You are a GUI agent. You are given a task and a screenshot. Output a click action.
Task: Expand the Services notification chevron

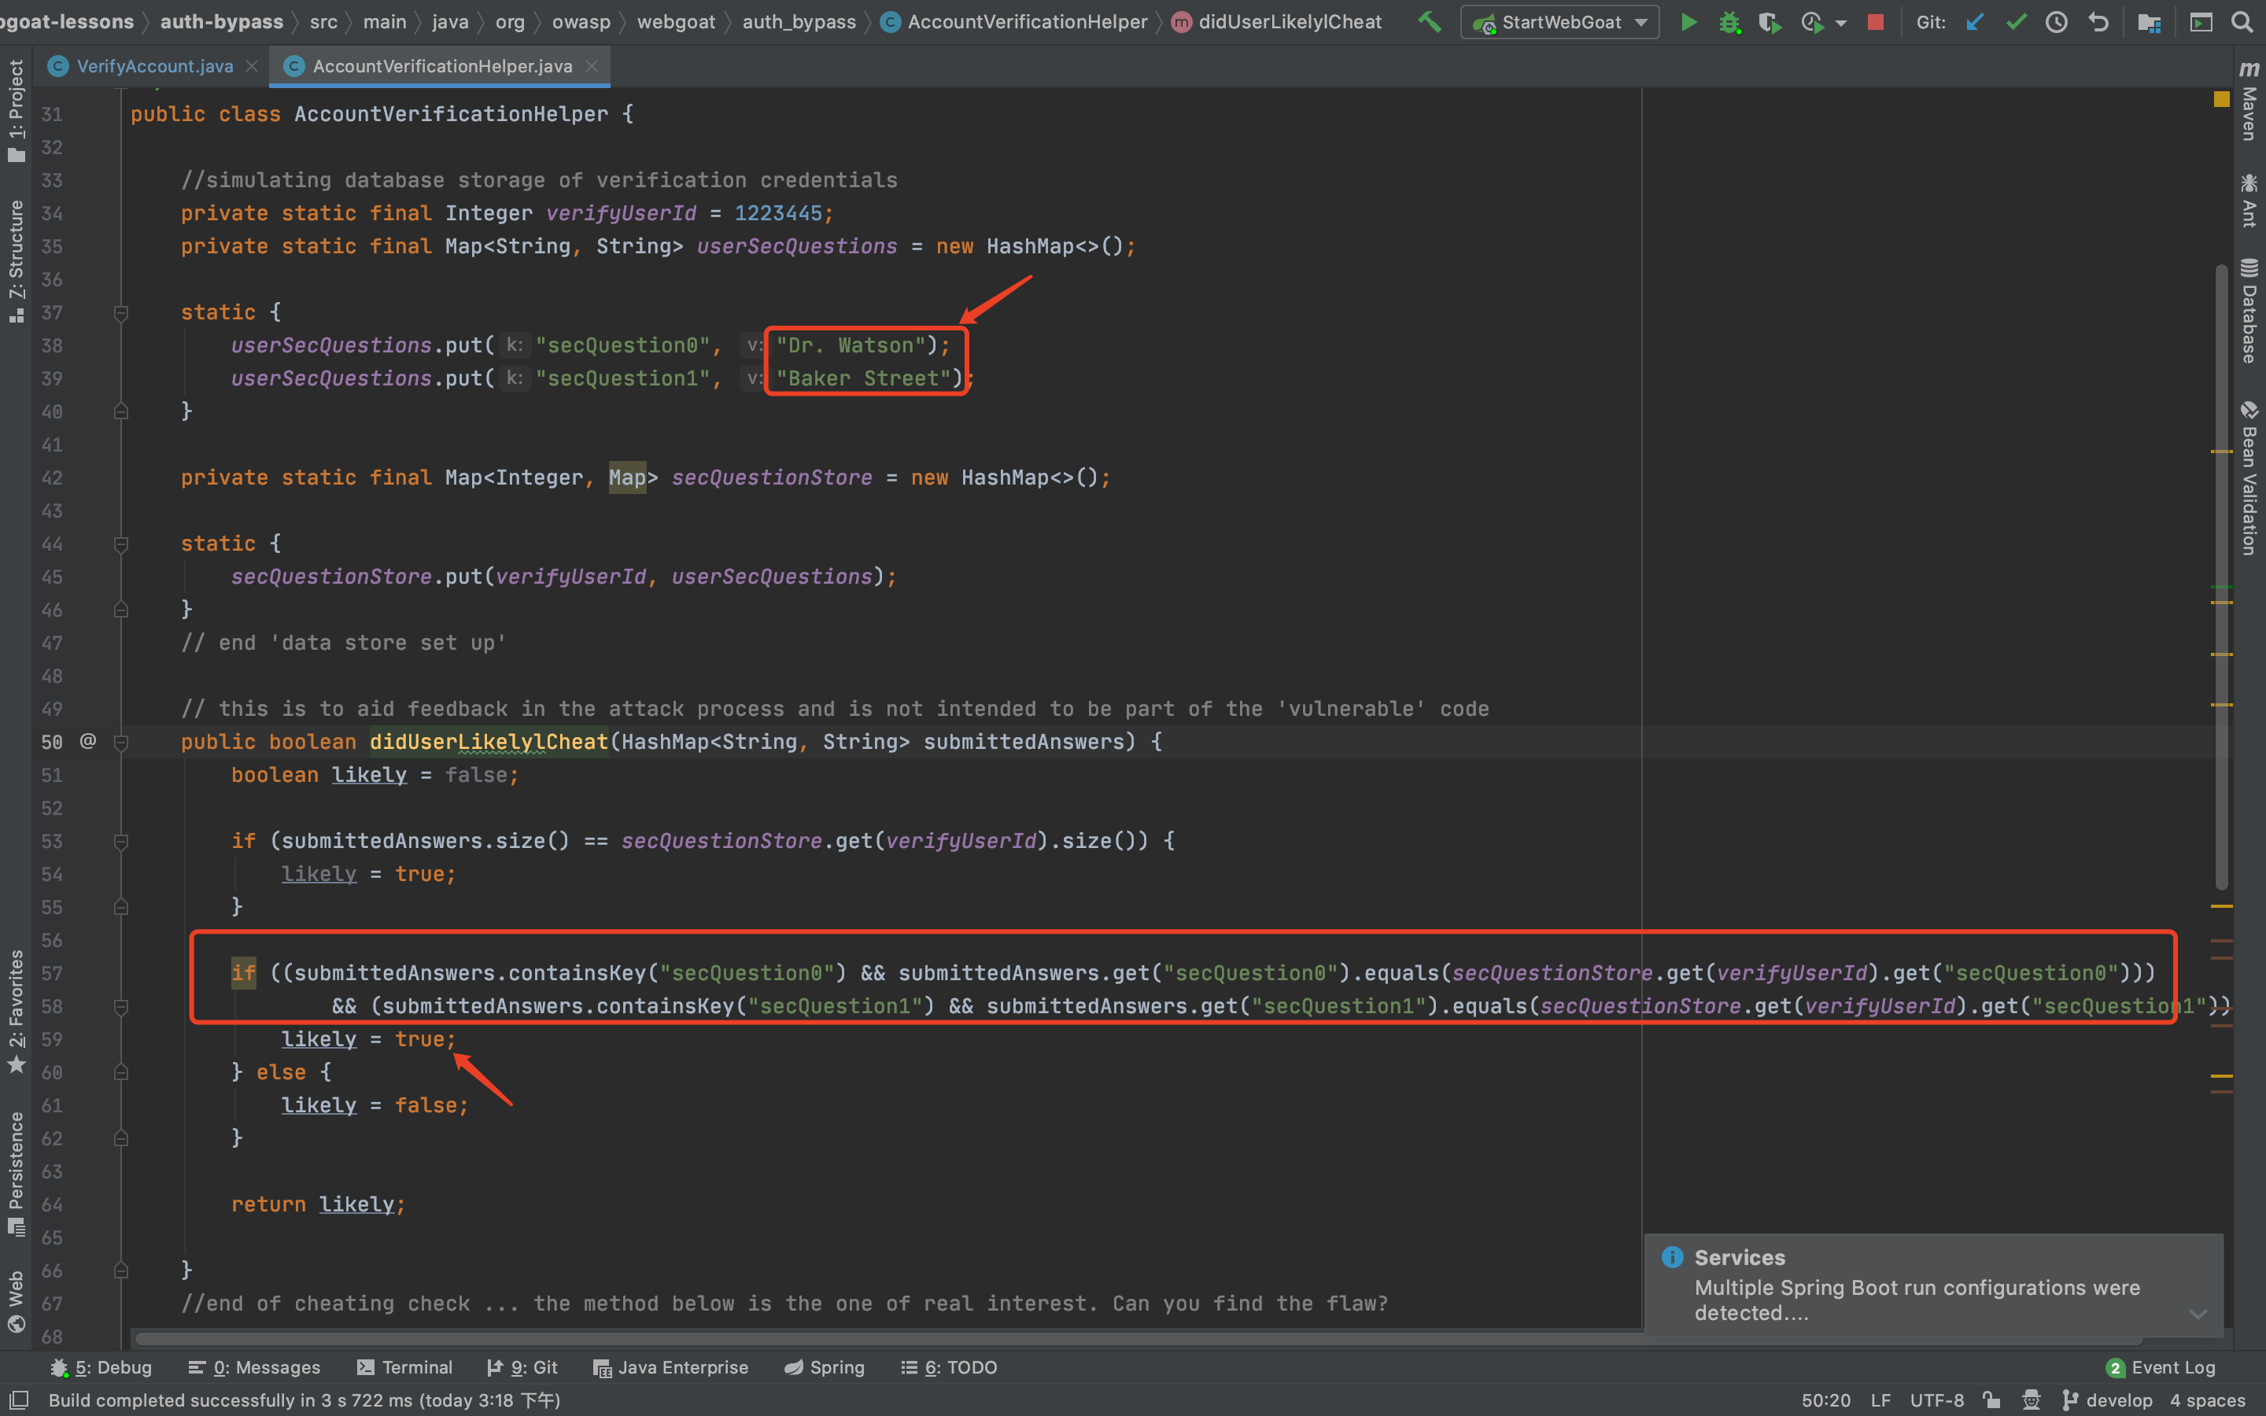pyautogui.click(x=2198, y=1313)
